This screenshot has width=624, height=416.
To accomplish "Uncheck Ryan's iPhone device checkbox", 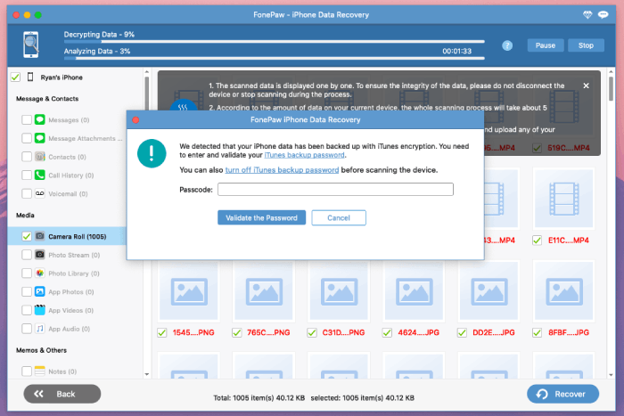I will coord(15,77).
